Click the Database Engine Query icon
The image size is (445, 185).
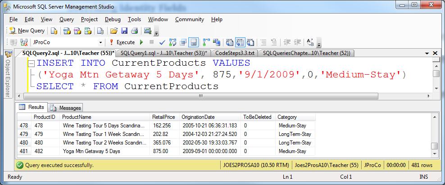pyautogui.click(x=54, y=31)
